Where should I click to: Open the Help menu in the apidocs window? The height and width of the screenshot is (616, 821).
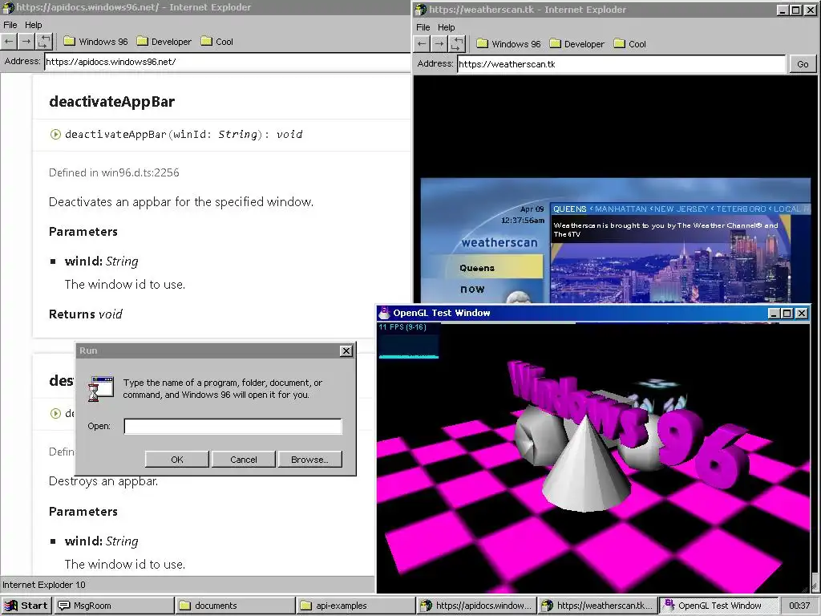point(34,25)
